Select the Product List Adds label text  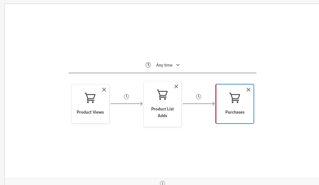click(162, 112)
